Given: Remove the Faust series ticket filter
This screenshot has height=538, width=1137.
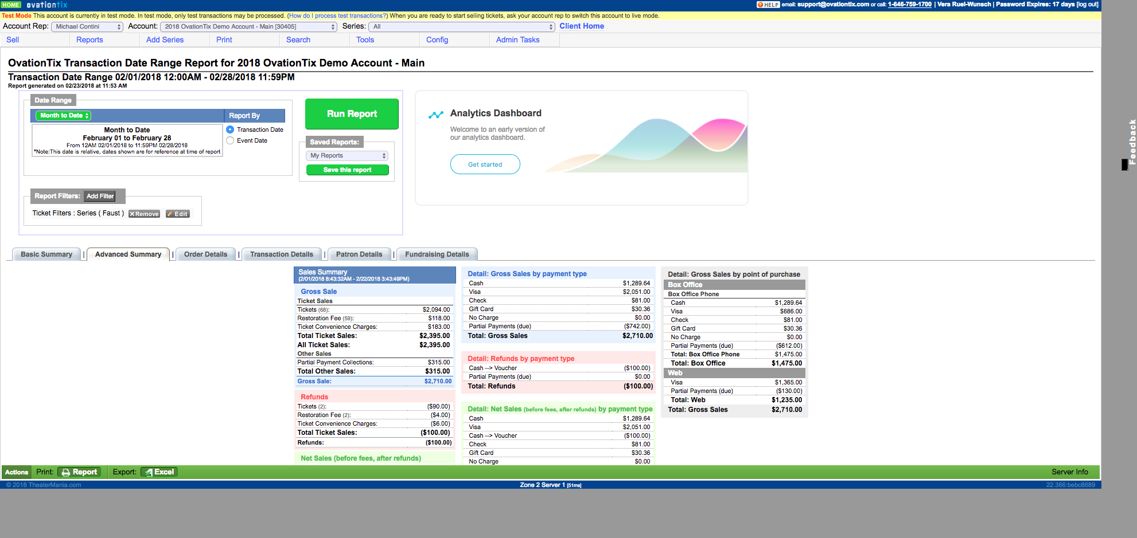Looking at the screenshot, I should coord(144,214).
